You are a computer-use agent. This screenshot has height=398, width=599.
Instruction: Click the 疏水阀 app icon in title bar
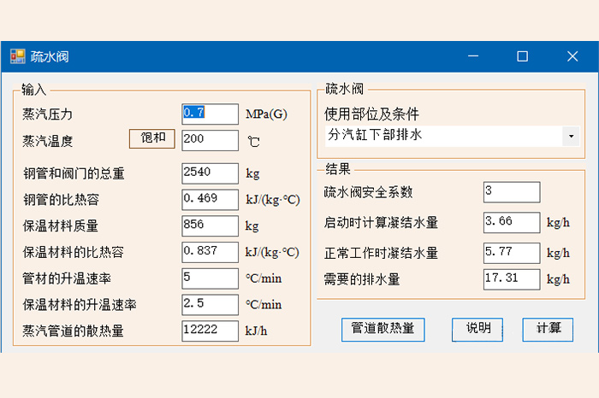pyautogui.click(x=17, y=56)
